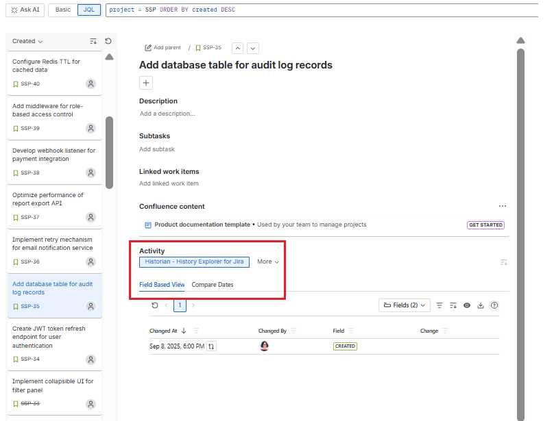The height and width of the screenshot is (421, 554).
Task: Open the three-dot menu for Confluence content
Action: pos(503,206)
